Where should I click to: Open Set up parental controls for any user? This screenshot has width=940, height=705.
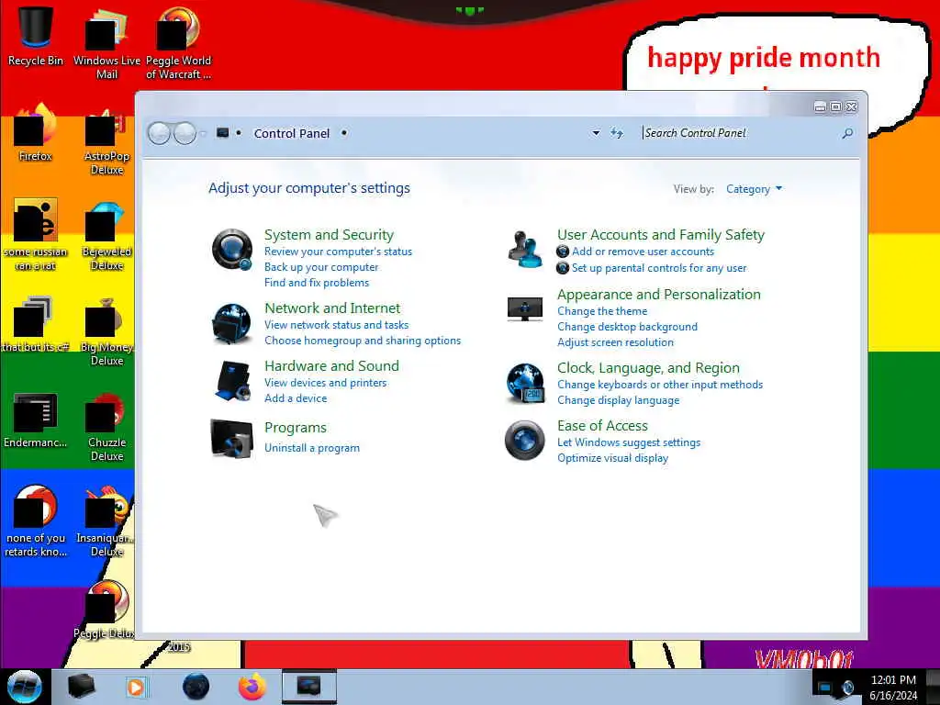point(659,268)
